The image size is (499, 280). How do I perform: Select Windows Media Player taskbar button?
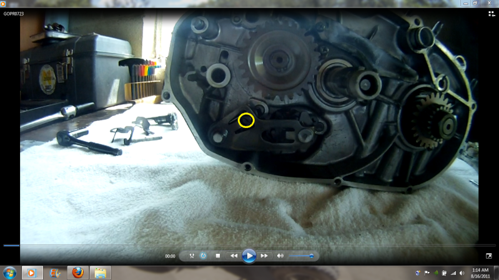coord(32,273)
